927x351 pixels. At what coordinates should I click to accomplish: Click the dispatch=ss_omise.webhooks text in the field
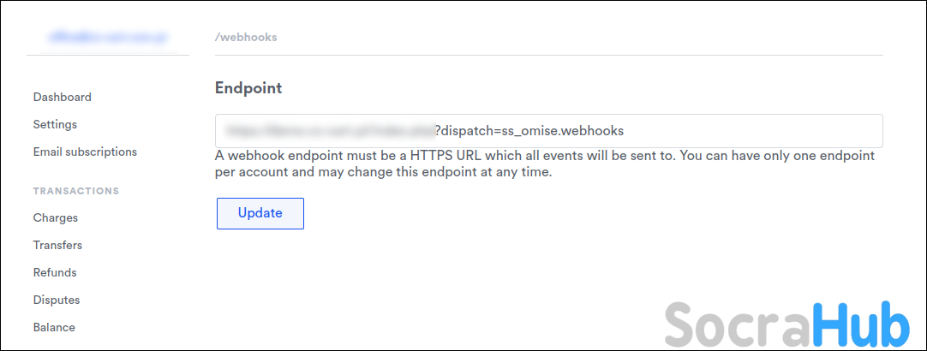click(533, 131)
